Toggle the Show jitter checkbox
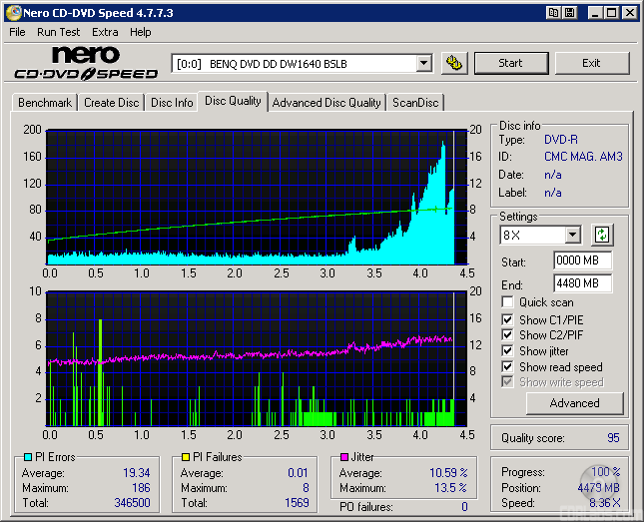Image resolution: width=644 pixels, height=522 pixels. [508, 351]
